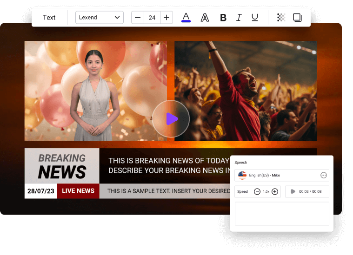Toggle italic text style

pos(239,18)
